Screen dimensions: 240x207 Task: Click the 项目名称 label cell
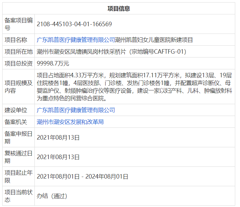16,40
